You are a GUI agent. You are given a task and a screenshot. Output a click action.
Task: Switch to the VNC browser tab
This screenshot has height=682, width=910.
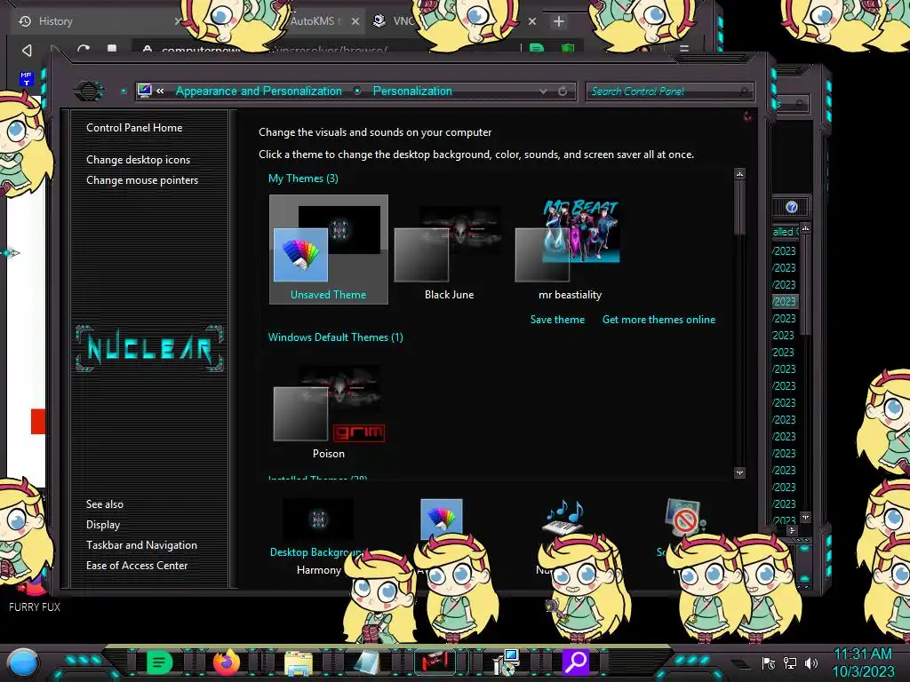403,21
